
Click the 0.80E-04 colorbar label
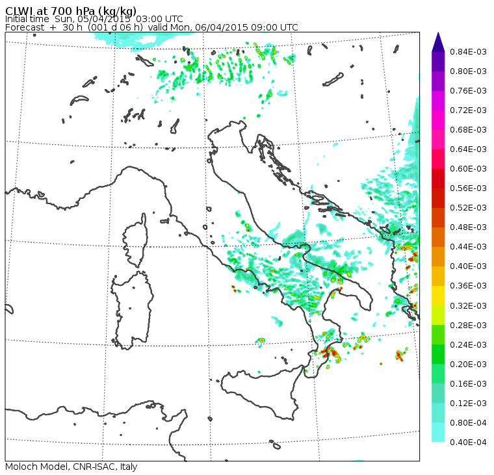click(x=468, y=423)
